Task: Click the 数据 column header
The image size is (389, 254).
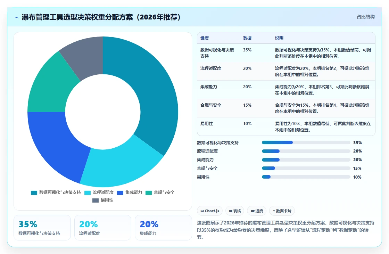Action: pos(247,38)
